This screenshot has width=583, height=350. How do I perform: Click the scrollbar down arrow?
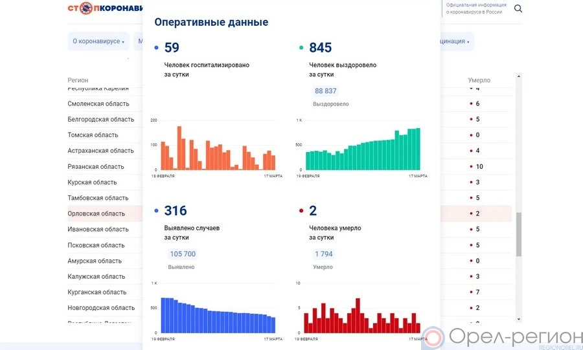[519, 318]
